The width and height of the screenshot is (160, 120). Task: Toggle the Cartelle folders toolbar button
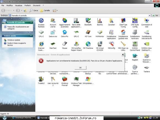[x=45, y=10]
